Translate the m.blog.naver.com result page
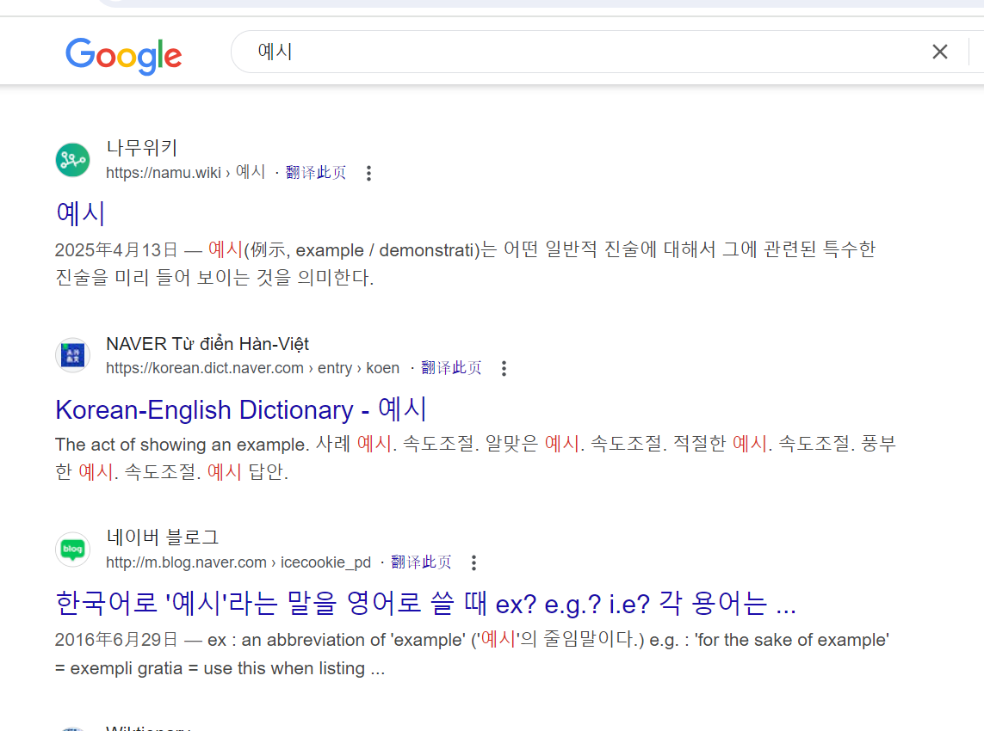Viewport: 984px width, 731px height. tap(421, 562)
